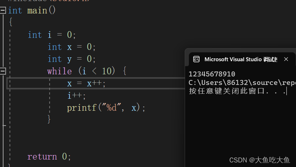Click the 'i++;' statement
Screen dimensions: 296x167
(x=77, y=96)
